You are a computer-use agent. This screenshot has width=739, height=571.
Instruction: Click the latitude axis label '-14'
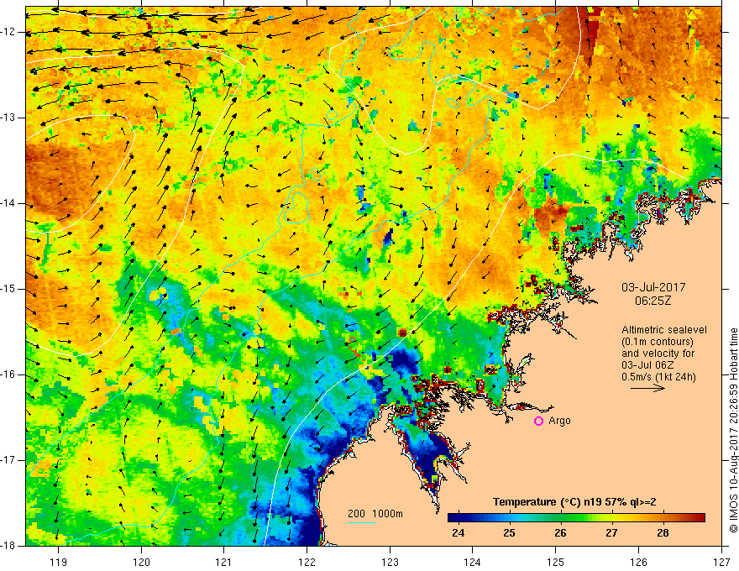[9, 203]
